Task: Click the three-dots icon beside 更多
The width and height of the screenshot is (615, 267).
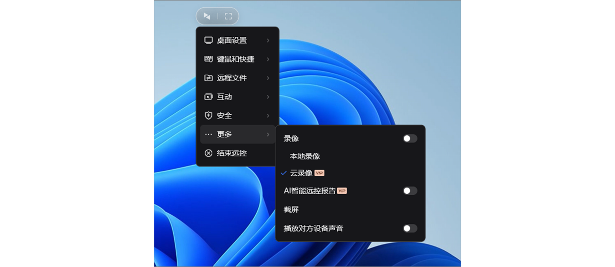Action: [209, 134]
